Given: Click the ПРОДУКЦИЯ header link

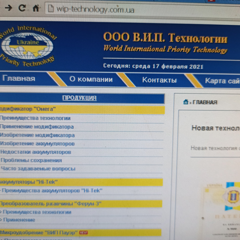Looking at the screenshot, I should coord(79,98).
